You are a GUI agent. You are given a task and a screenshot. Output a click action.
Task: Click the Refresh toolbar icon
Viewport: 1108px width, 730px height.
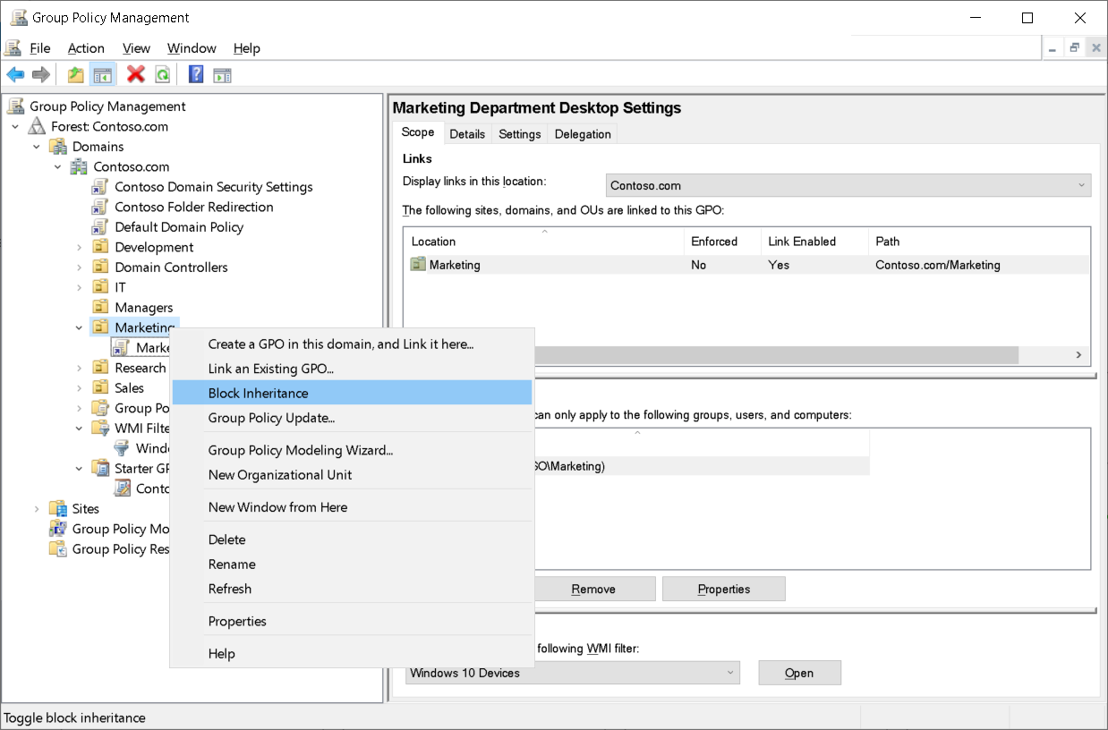click(162, 74)
